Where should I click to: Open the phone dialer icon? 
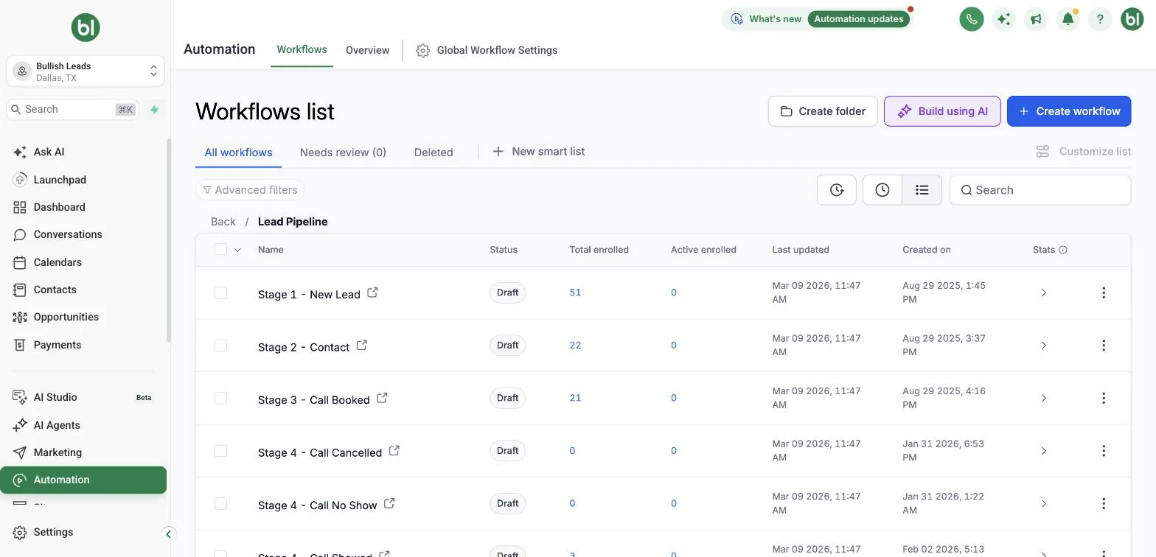pos(971,19)
